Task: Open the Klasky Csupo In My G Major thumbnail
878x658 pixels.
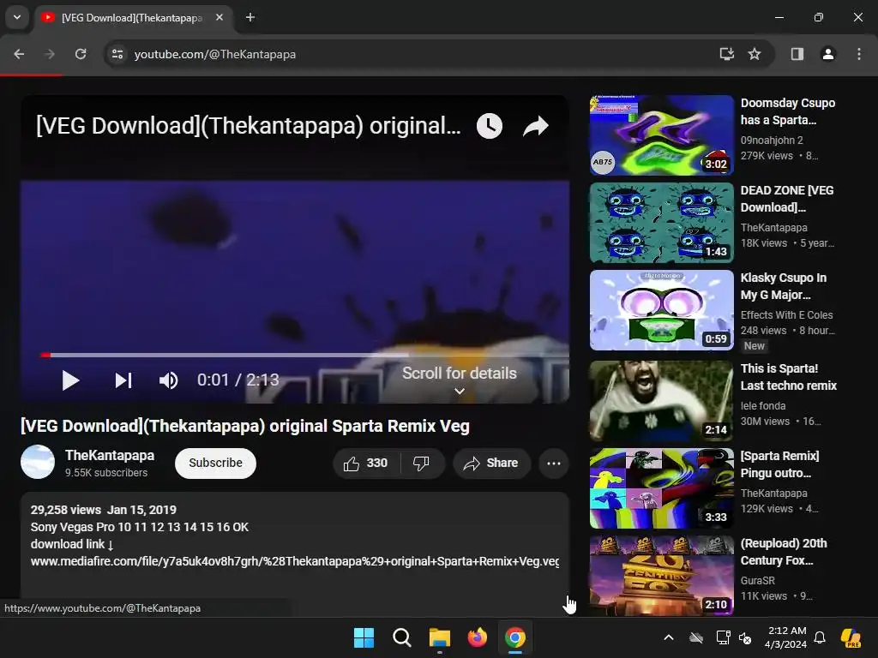Action: tap(661, 310)
